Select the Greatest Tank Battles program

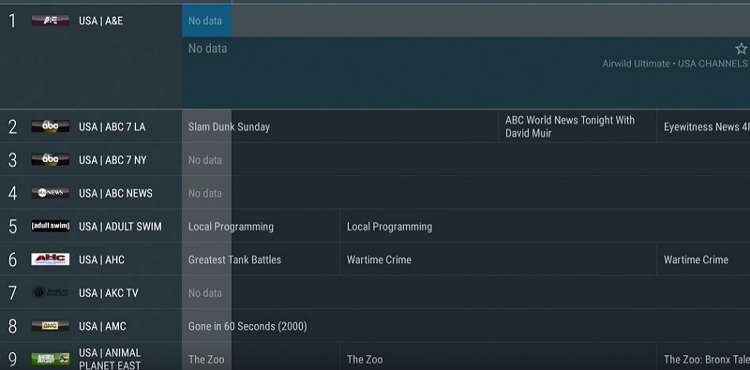click(261, 259)
